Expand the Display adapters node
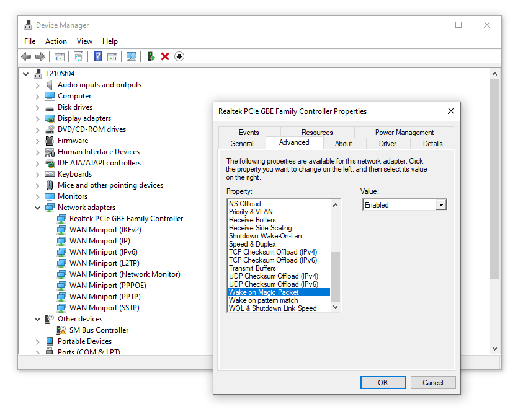 (37, 118)
